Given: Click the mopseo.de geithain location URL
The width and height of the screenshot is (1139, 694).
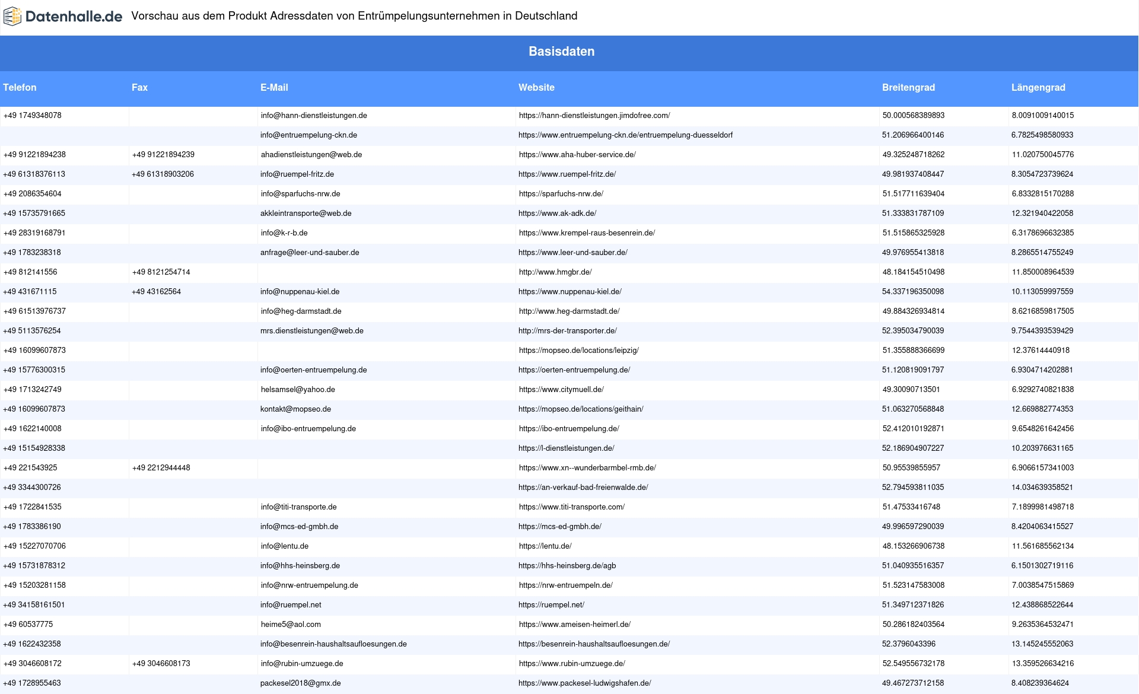Looking at the screenshot, I should click(x=581, y=409).
